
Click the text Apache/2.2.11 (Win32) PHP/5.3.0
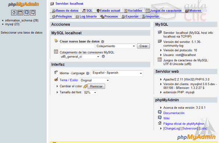[186, 80]
